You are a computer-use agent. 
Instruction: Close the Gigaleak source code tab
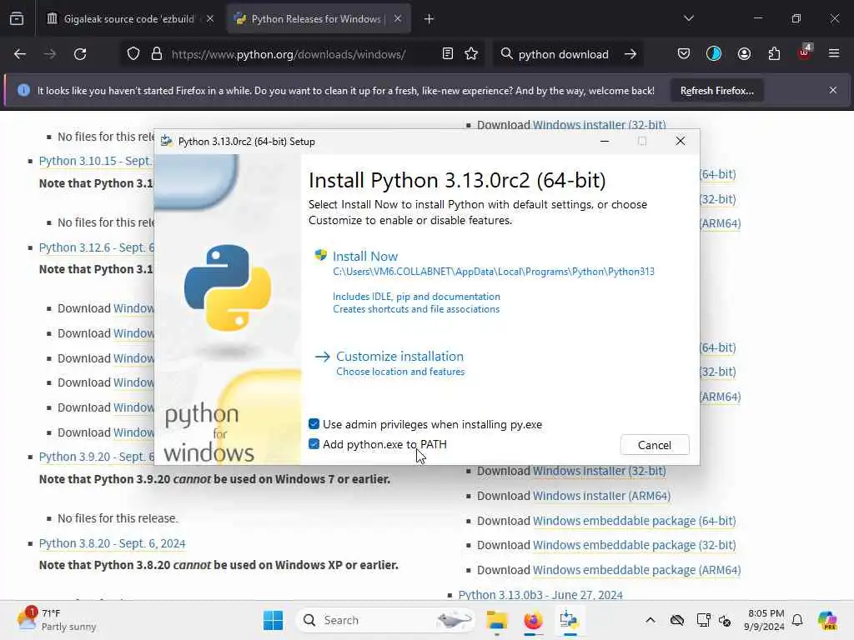(209, 19)
